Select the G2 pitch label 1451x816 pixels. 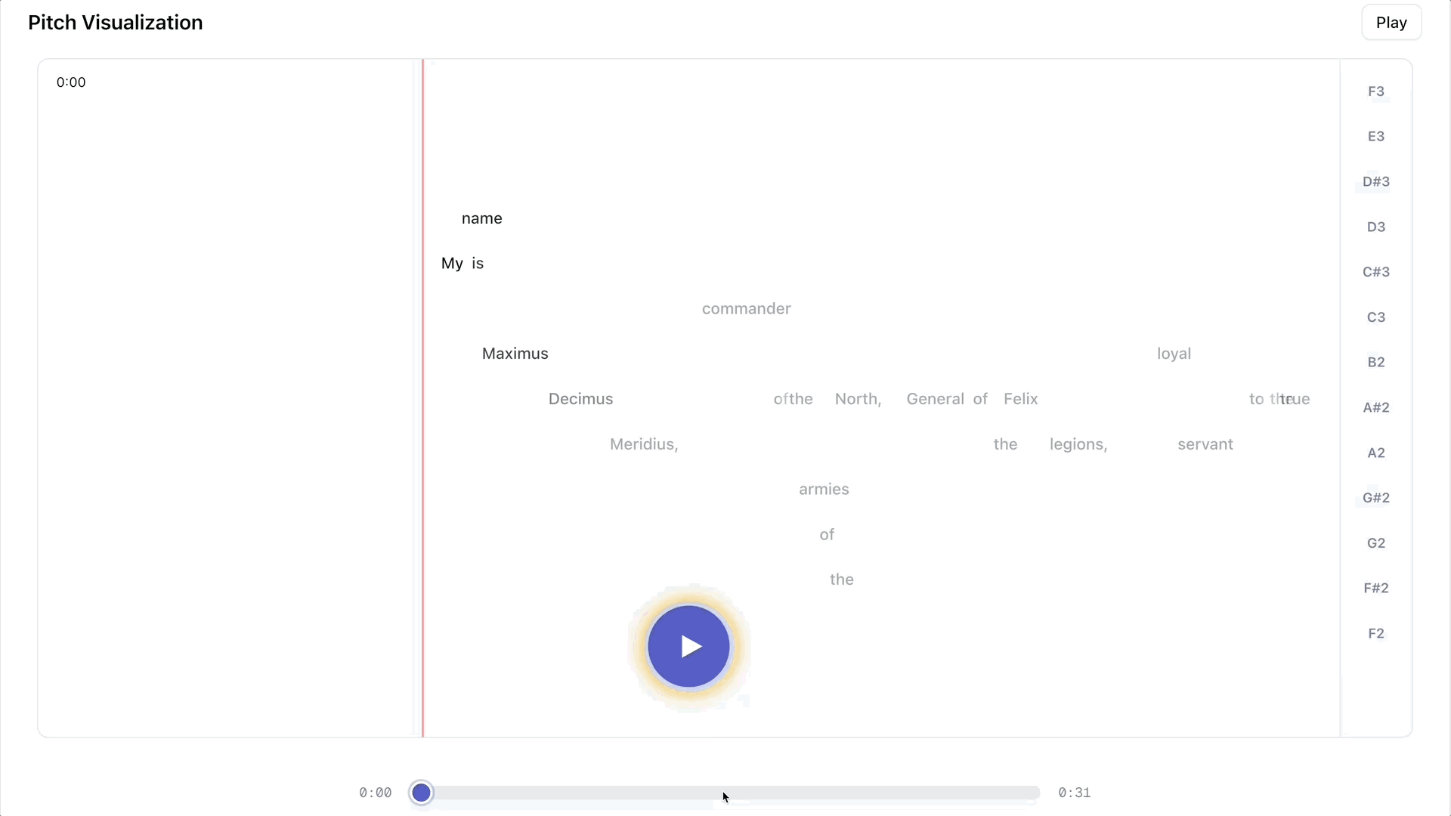(1376, 543)
